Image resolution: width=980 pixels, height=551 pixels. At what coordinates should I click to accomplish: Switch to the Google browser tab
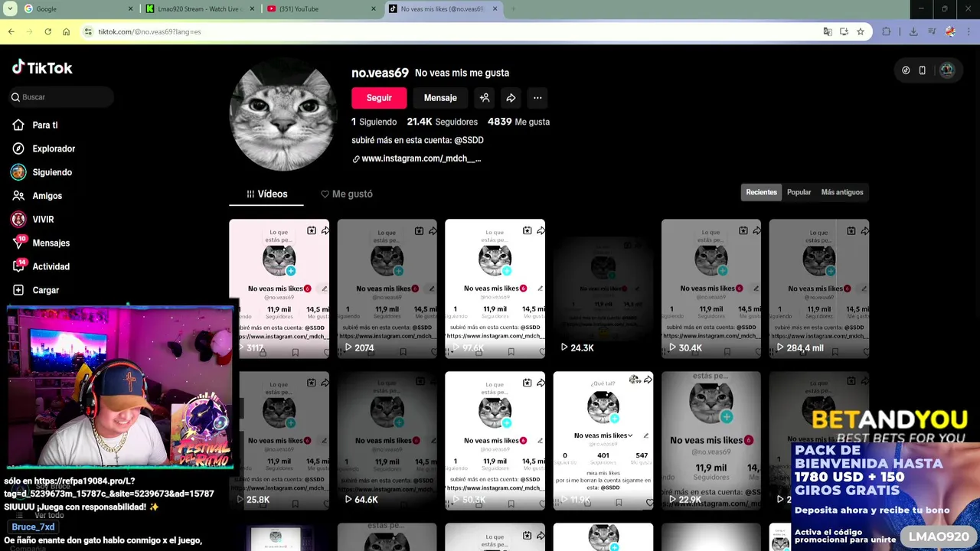77,9
